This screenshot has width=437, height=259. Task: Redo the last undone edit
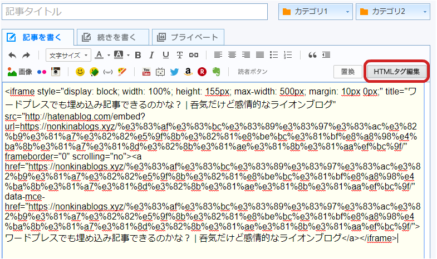26,55
